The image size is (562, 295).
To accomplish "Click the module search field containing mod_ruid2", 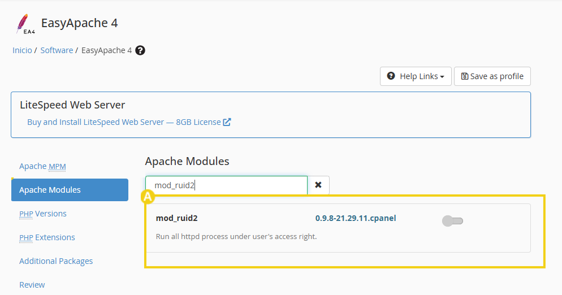I will coord(227,185).
